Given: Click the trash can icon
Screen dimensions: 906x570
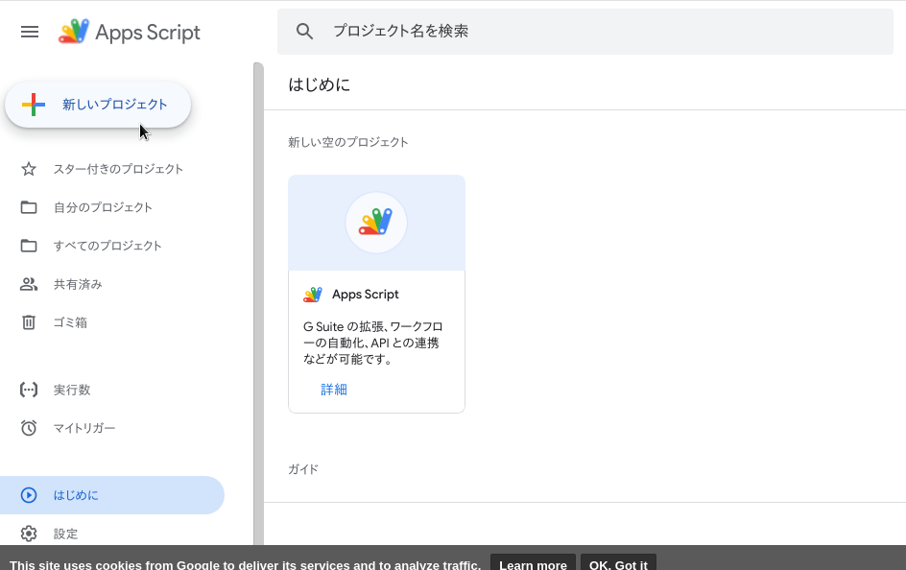Looking at the screenshot, I should (29, 322).
